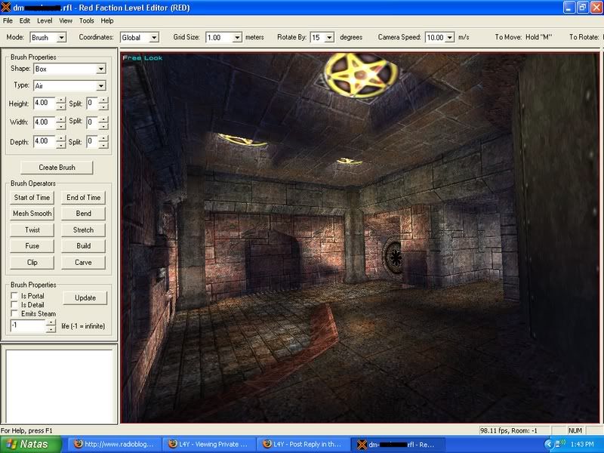Switch to L4Y Viewing Private taskbar item
The image size is (604, 453).
pyautogui.click(x=208, y=445)
